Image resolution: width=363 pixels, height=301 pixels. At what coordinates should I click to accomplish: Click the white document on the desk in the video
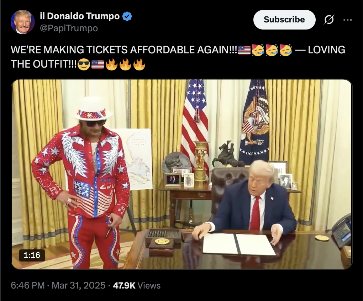coord(239,244)
